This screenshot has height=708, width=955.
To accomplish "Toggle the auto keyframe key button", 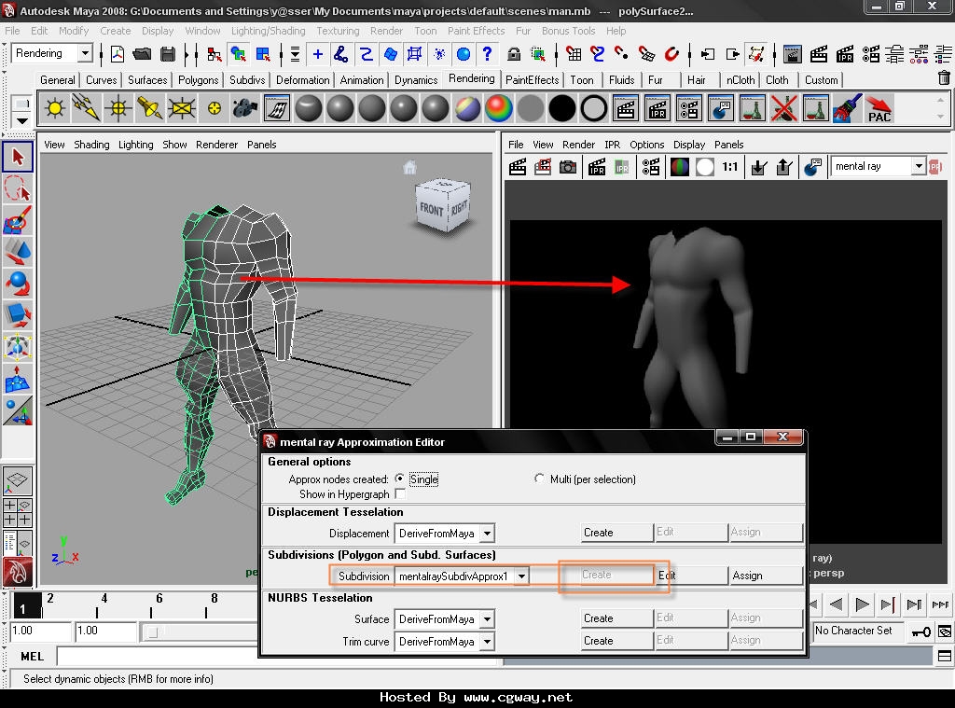I will (x=920, y=632).
